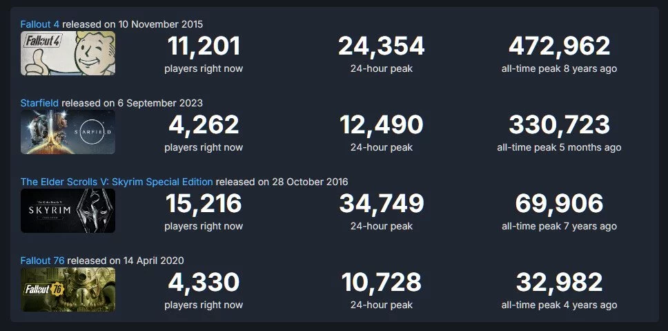Open Skyrim Special Edition title link
Screen dimensions: 668x331
pyautogui.click(x=117, y=182)
